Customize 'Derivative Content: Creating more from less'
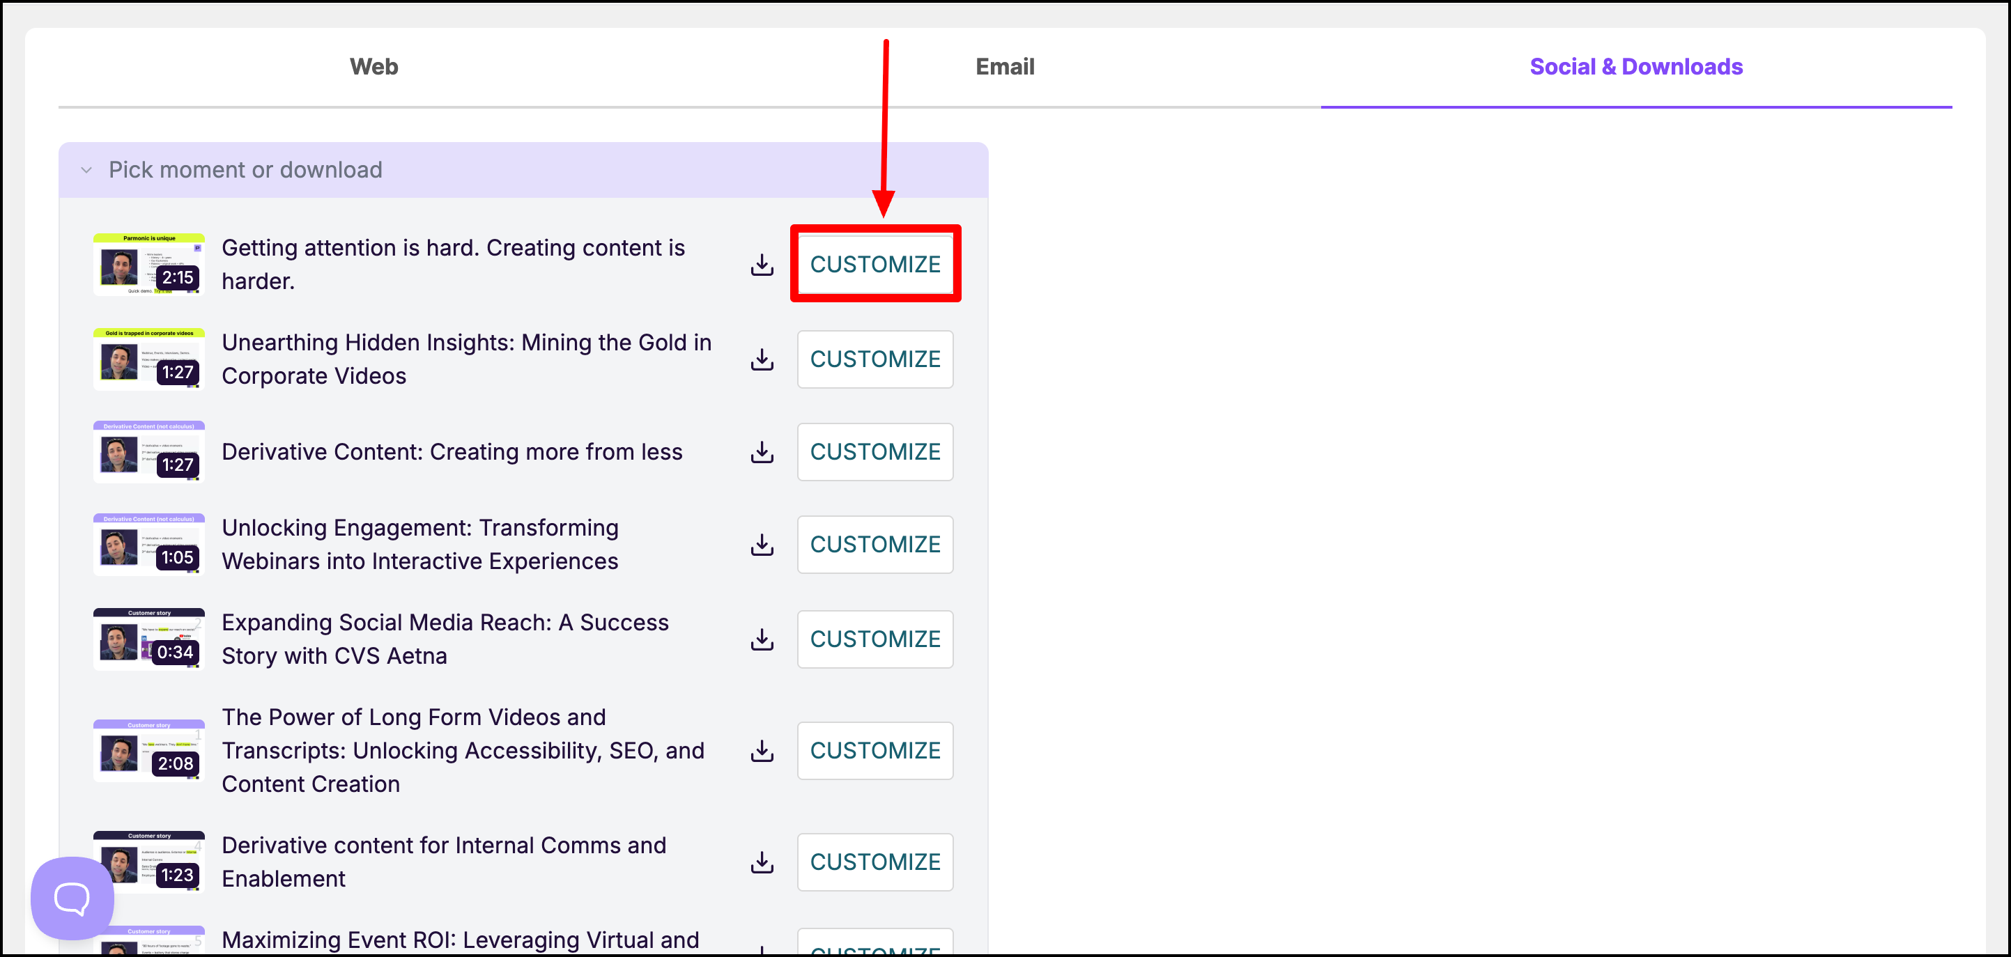 click(874, 452)
